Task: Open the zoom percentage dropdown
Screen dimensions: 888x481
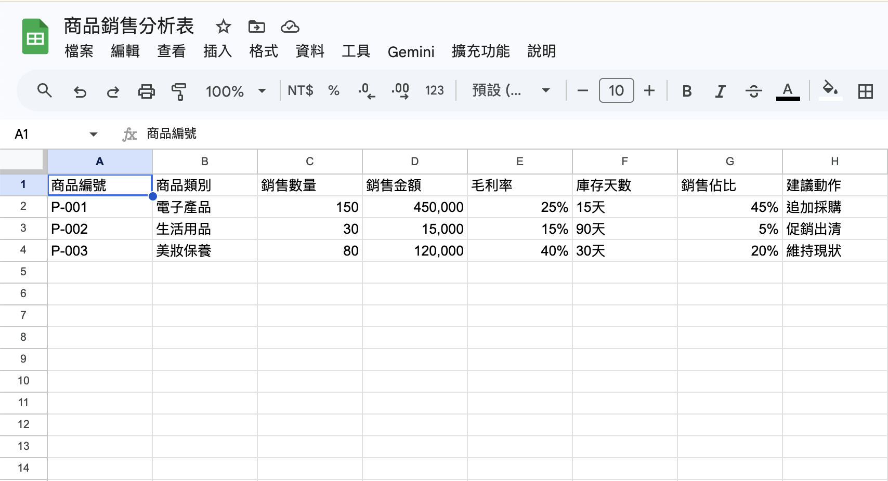Action: point(237,90)
